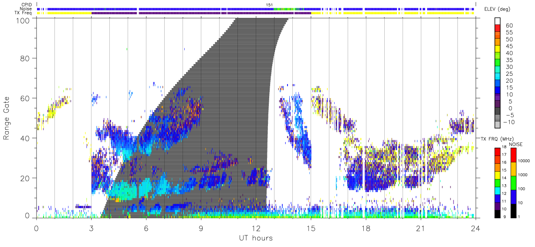Click the '9' tick on the UT hours axis
The height and width of the screenshot is (247, 535).
[201, 228]
